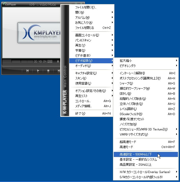The image size is (180, 182).
Task: Expand the お気に入り(A) submenu
Action: tap(92, 22)
